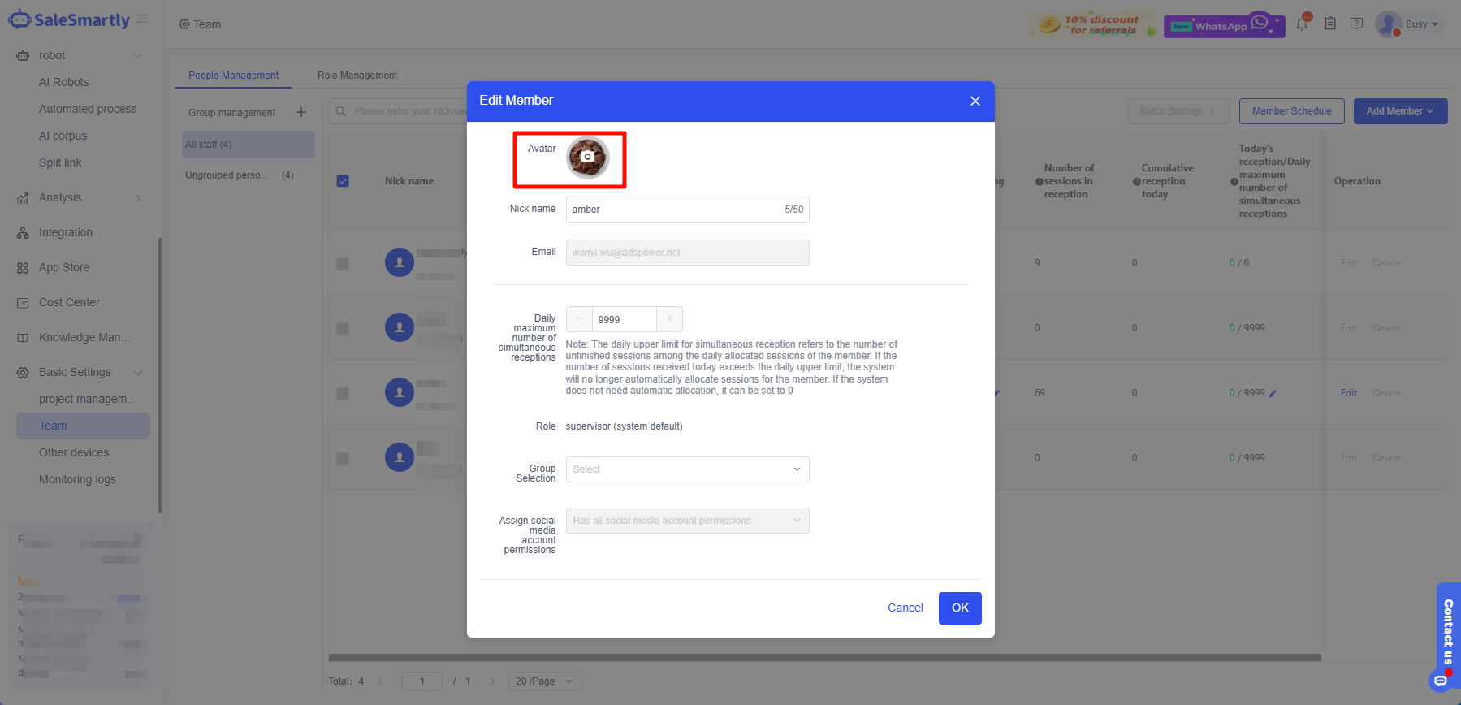1461x705 pixels.
Task: Open the help question mark icon
Action: (1356, 24)
